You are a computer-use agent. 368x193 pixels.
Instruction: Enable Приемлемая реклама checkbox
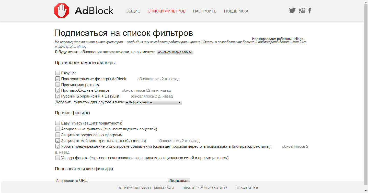pos(57,85)
